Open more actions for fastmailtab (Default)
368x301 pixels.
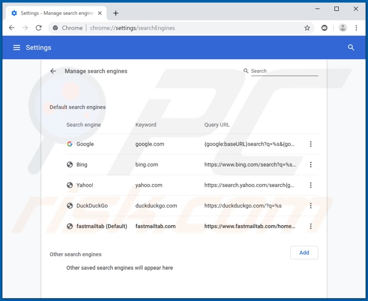pyautogui.click(x=311, y=226)
